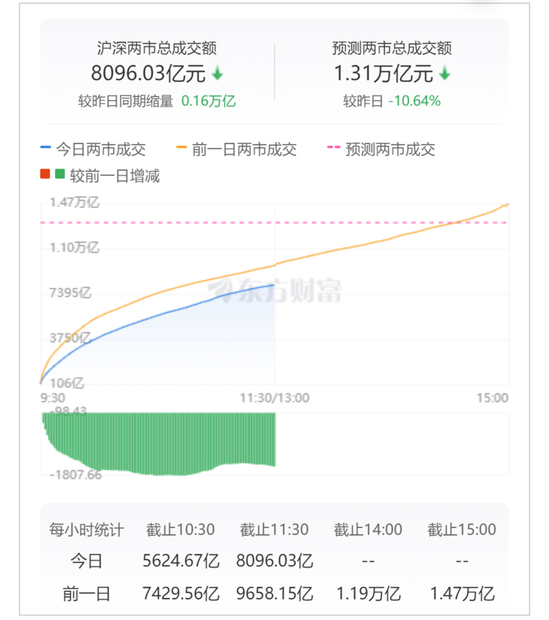The height and width of the screenshot is (620, 549).
Task: Click the 1.10万亿 y-axis label
Action: click(75, 248)
